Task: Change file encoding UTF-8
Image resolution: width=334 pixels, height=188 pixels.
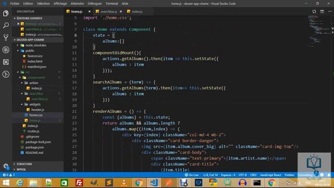Action: pyautogui.click(x=243, y=175)
